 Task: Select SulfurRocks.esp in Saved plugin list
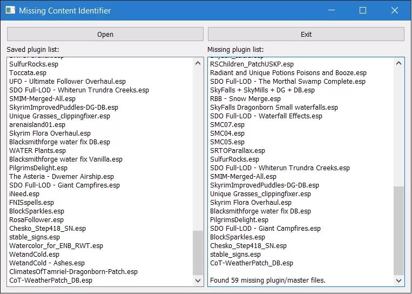pos(33,64)
